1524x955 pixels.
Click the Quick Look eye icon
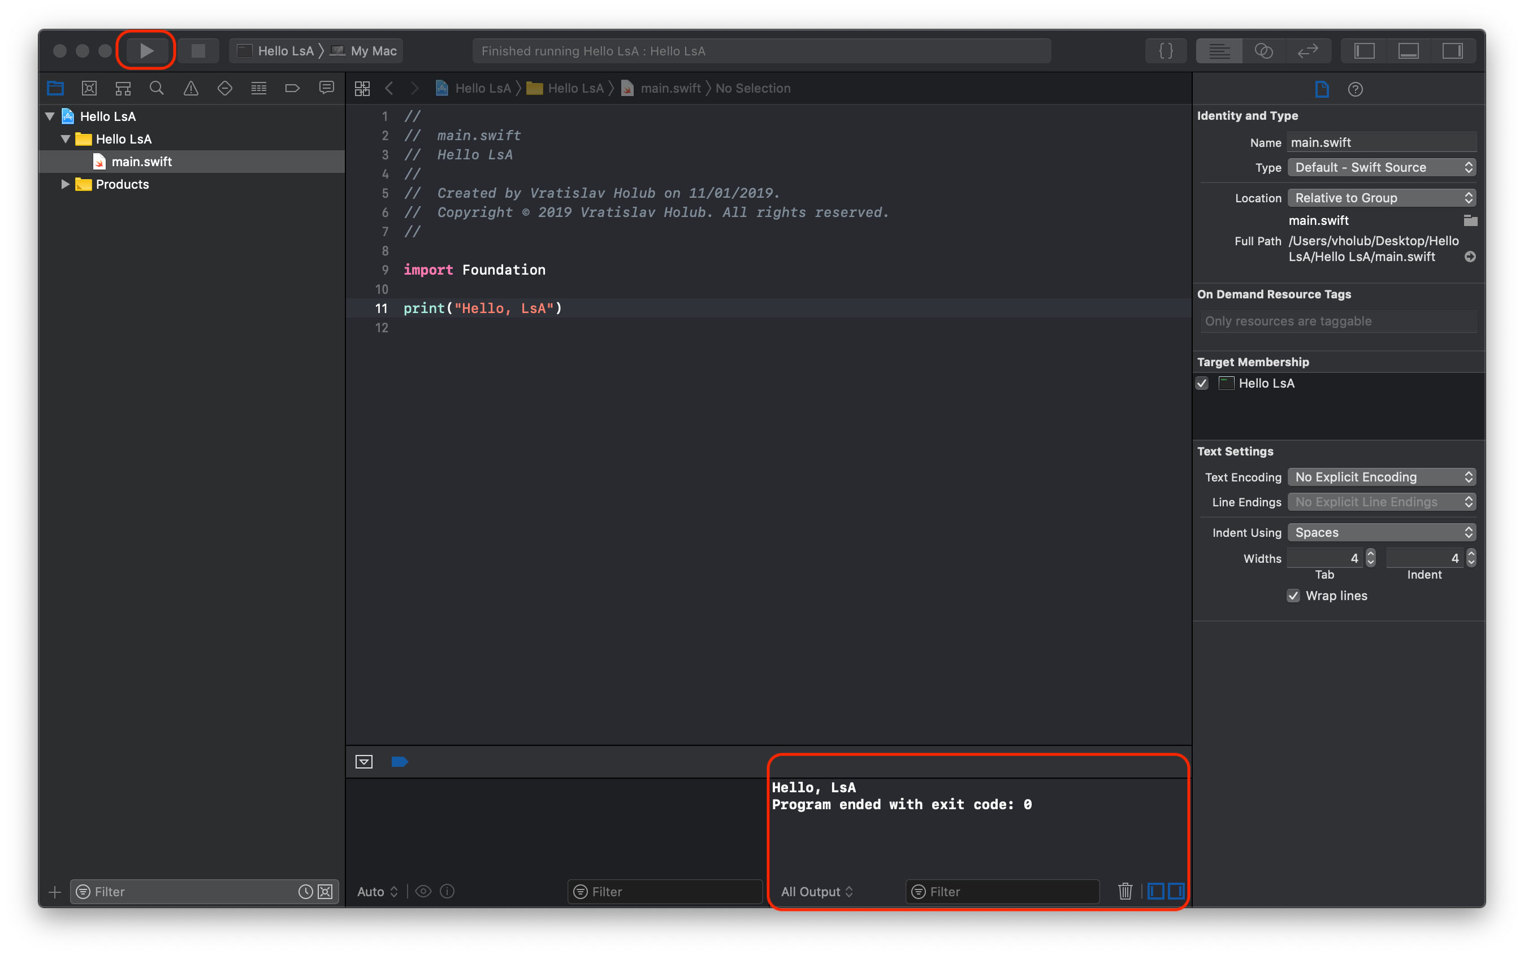pos(423,891)
